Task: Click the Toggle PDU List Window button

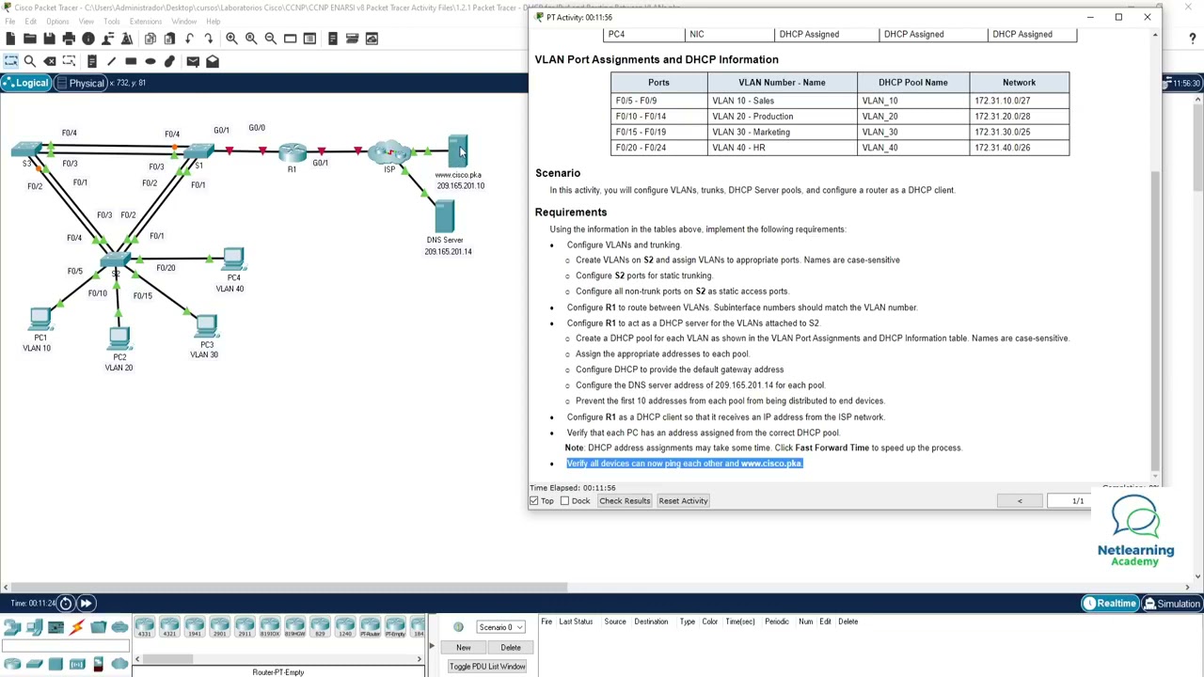Action: click(x=487, y=667)
